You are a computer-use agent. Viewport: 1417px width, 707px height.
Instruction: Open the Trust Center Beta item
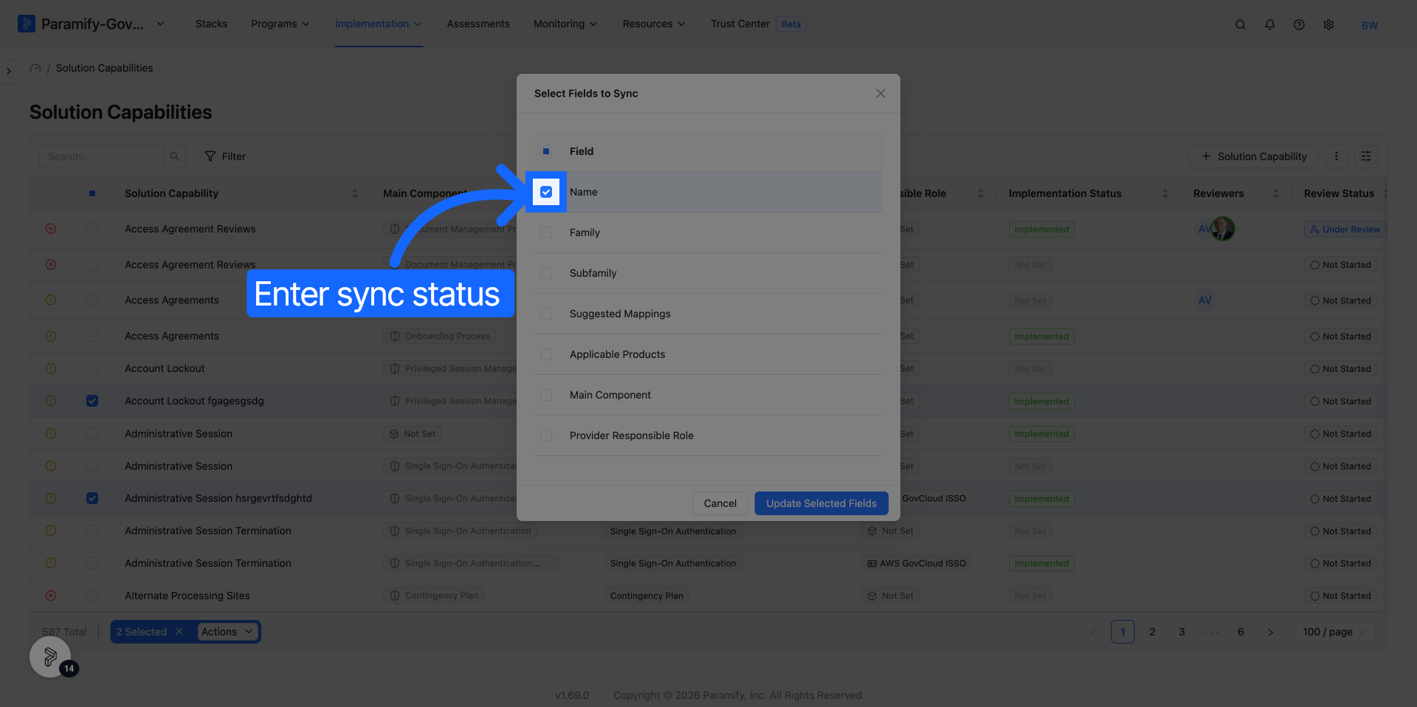[758, 24]
